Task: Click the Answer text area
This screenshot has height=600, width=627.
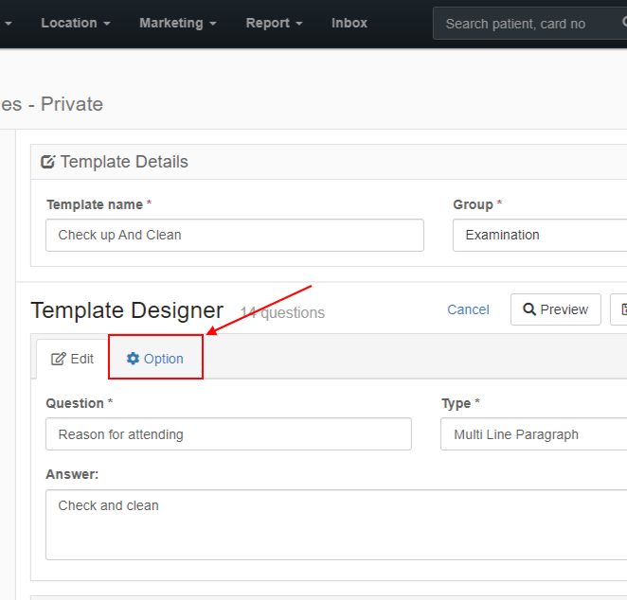Action: 336,524
